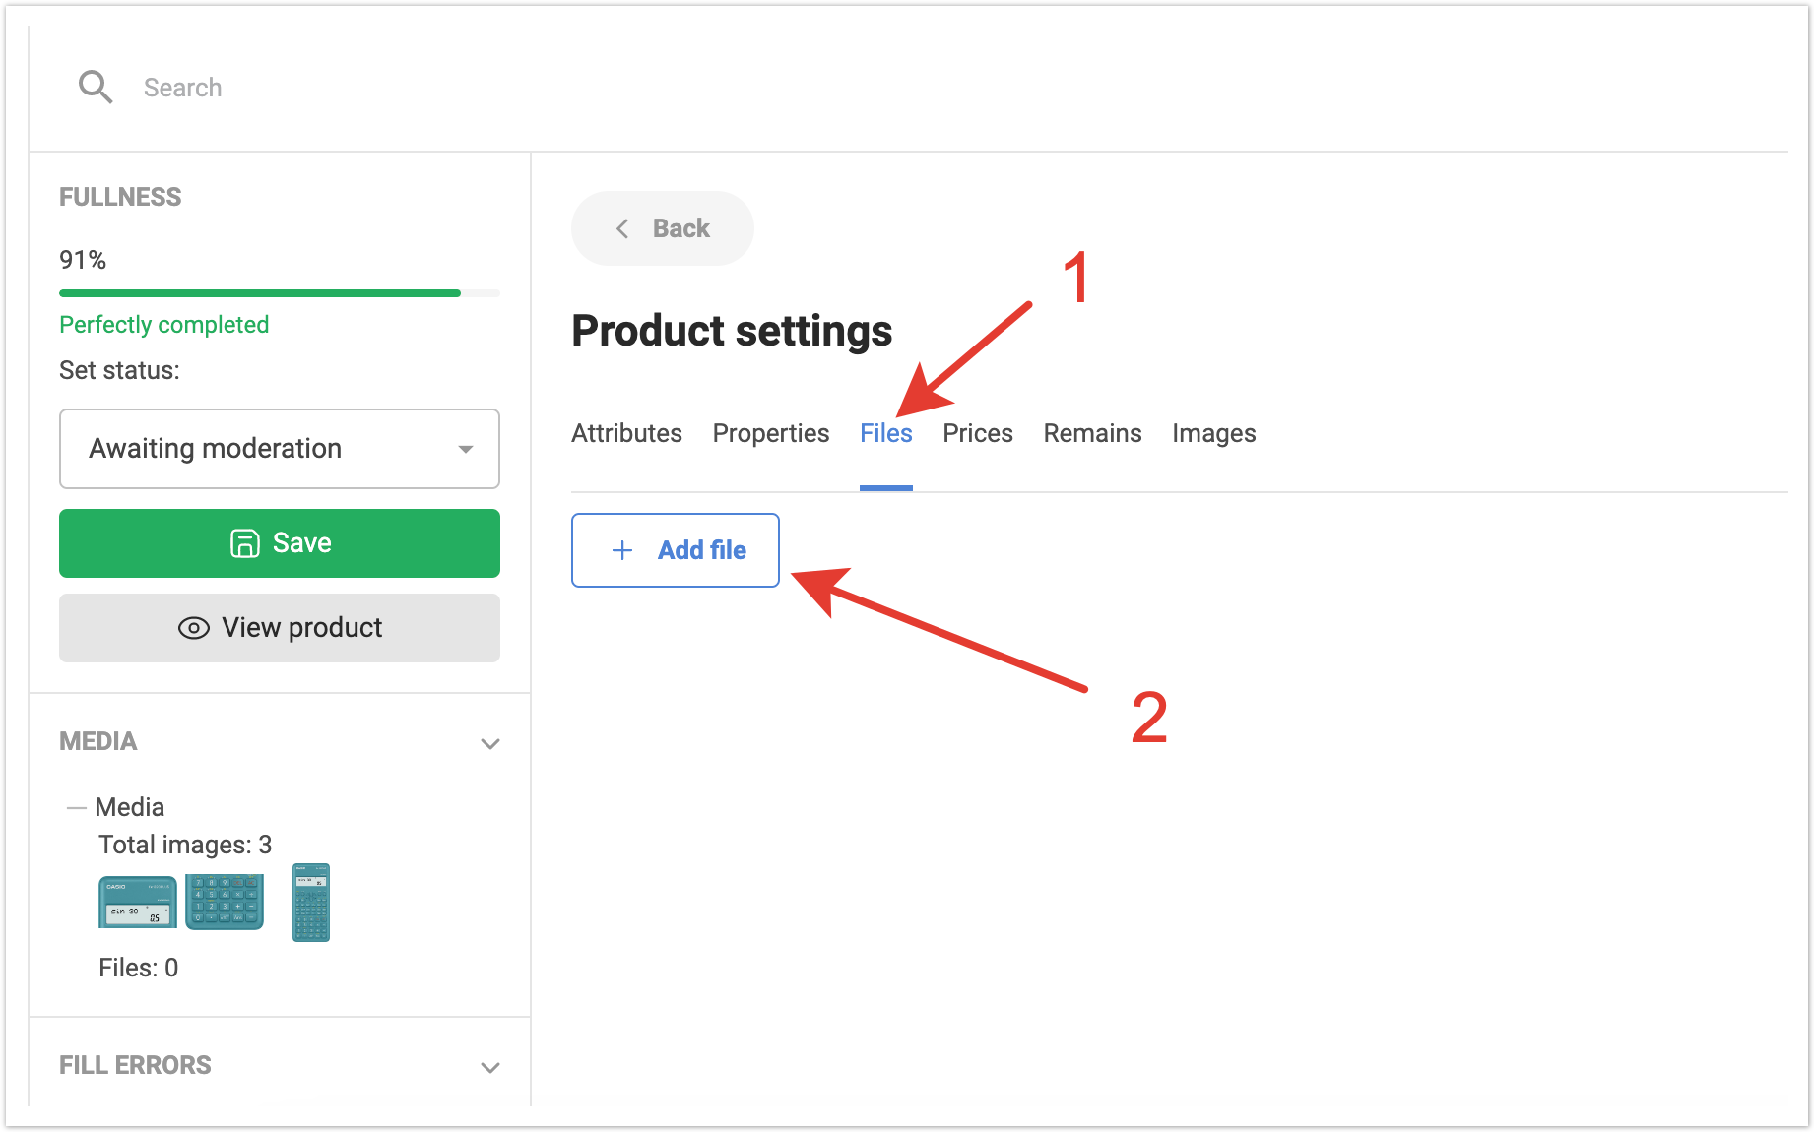
Task: Switch to the Attributes tab
Action: 626,433
